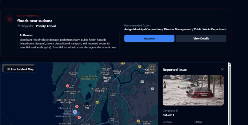
Task: Click the route 61 highway shield on the map
Action: (x=139, y=66)
